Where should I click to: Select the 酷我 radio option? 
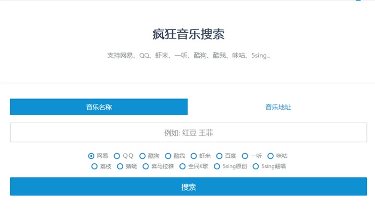tap(168, 156)
